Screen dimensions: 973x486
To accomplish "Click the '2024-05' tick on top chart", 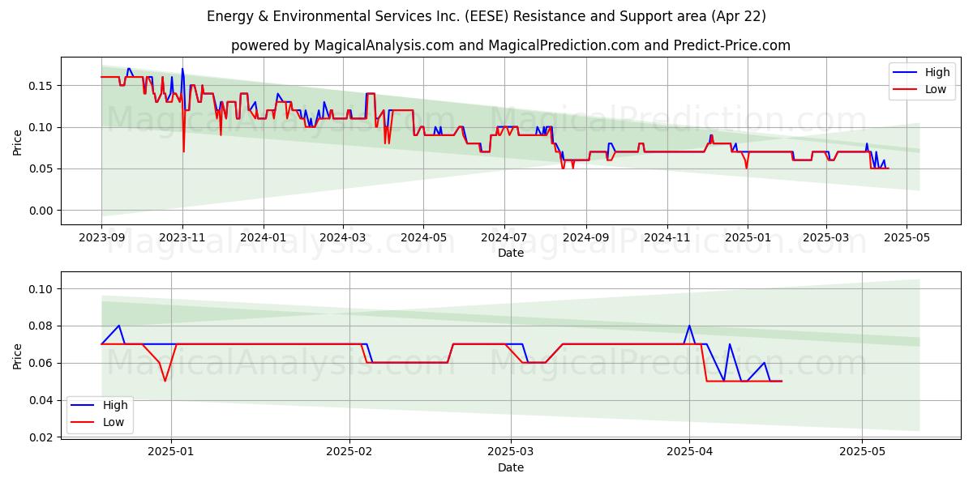I will [x=424, y=238].
